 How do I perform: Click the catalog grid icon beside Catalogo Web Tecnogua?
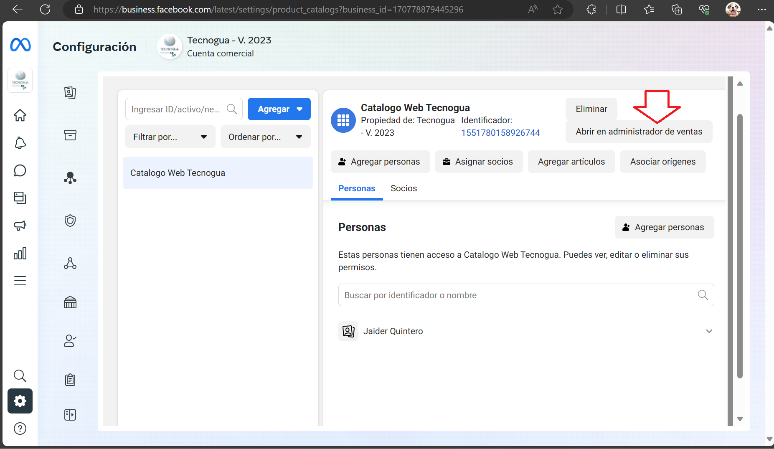pos(343,120)
